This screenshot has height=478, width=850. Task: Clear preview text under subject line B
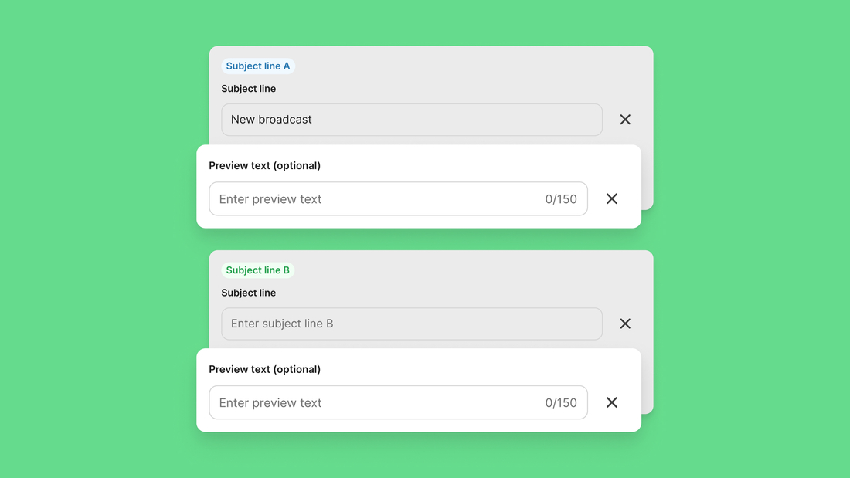[x=611, y=403]
